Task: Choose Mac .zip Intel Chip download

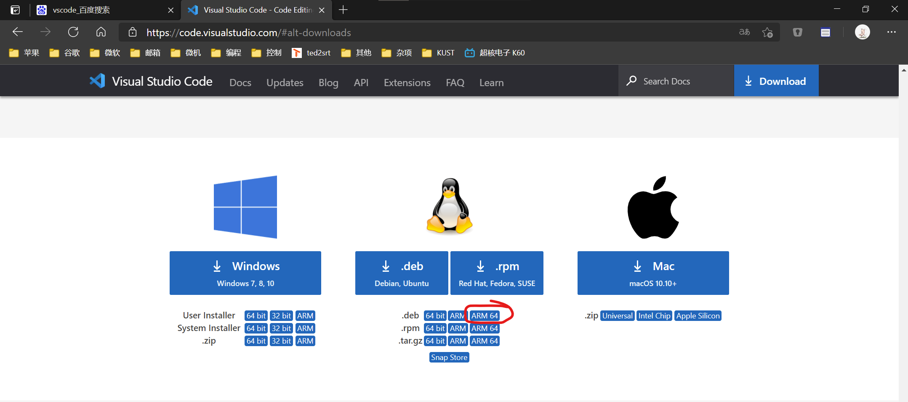Action: point(654,316)
